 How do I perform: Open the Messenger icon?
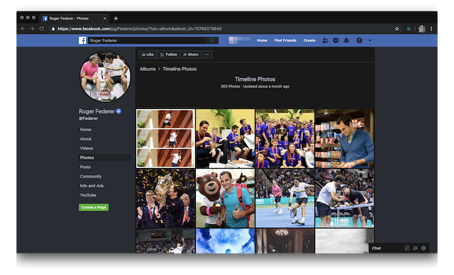[x=336, y=40]
